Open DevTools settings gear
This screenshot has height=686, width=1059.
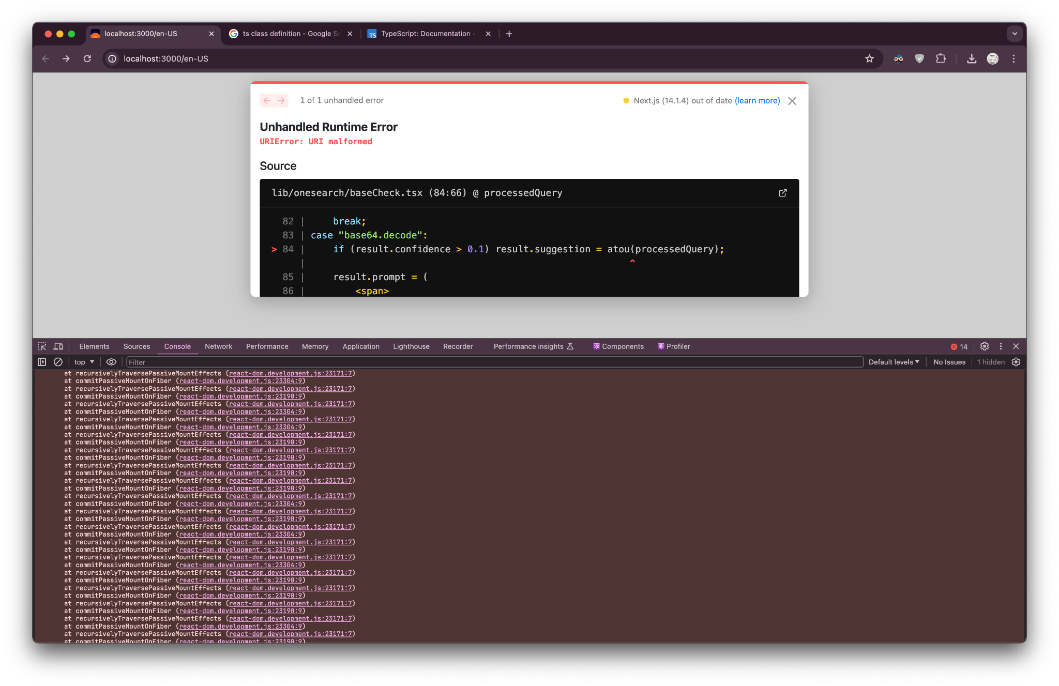[x=985, y=346]
